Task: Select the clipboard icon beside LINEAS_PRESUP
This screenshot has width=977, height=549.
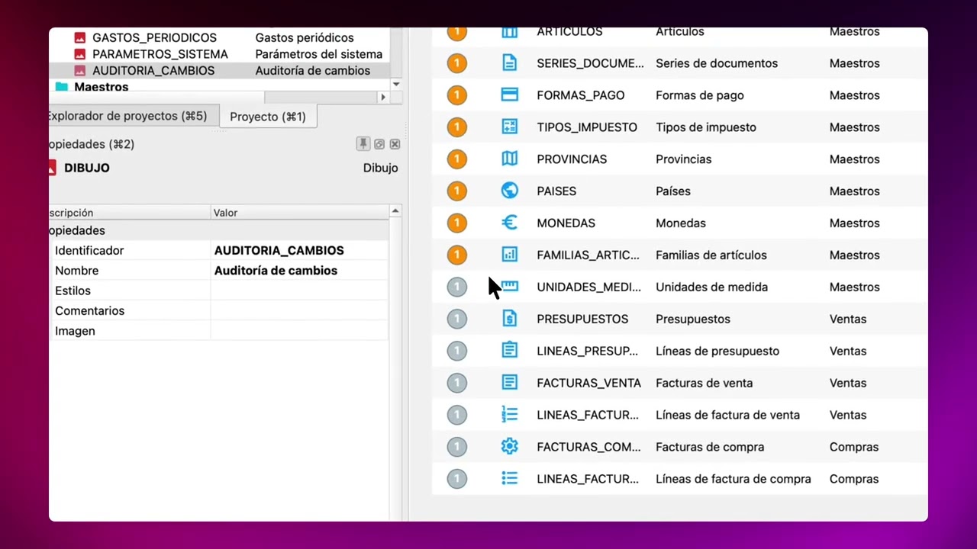Action: (x=509, y=351)
